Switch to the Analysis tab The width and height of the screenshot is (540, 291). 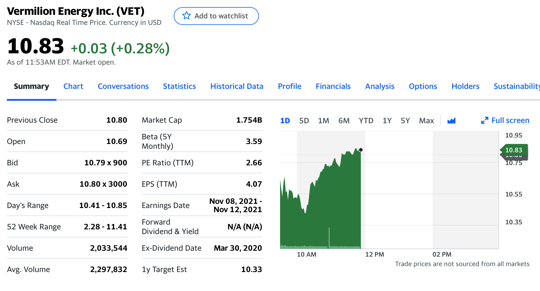pos(380,86)
